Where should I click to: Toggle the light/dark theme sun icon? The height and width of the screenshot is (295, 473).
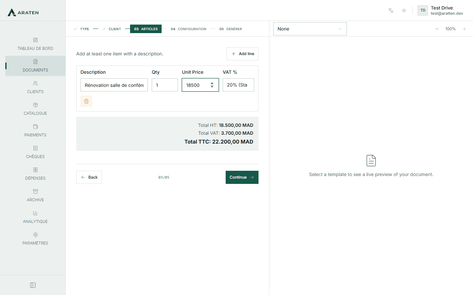coord(404,10)
